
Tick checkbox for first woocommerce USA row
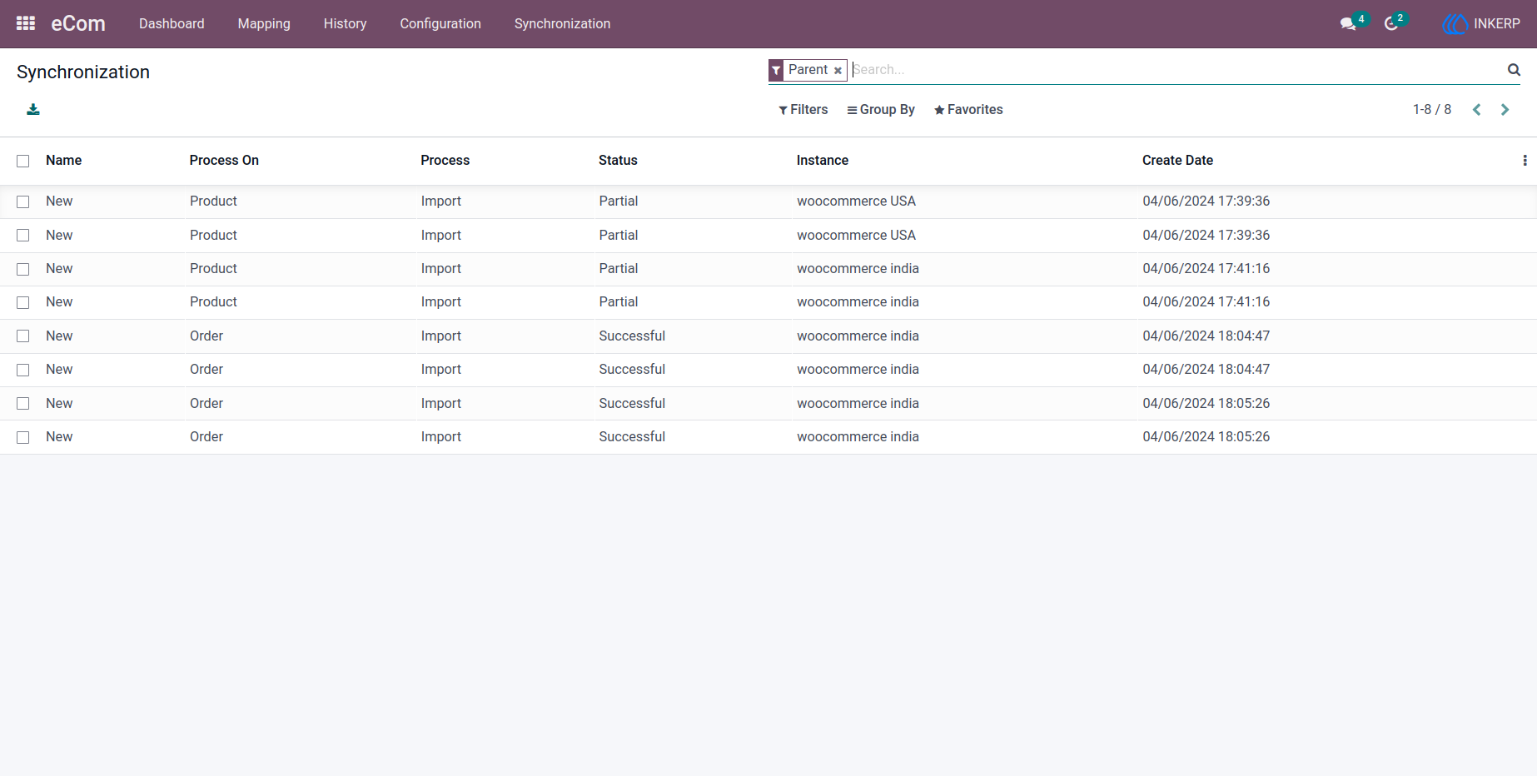[23, 201]
